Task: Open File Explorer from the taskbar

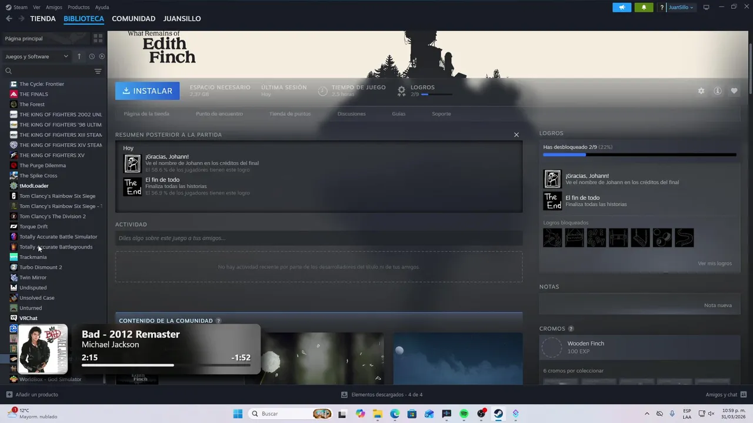Action: [378, 414]
